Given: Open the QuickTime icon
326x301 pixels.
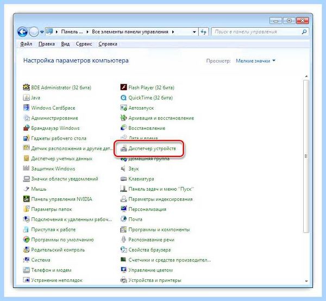Looking at the screenshot, I should [x=123, y=97].
